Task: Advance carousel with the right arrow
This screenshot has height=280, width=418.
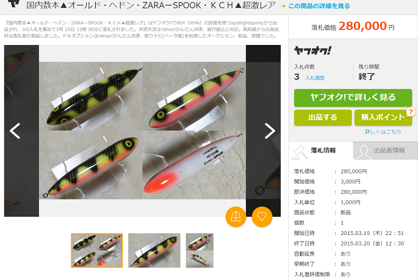Action: [270, 131]
